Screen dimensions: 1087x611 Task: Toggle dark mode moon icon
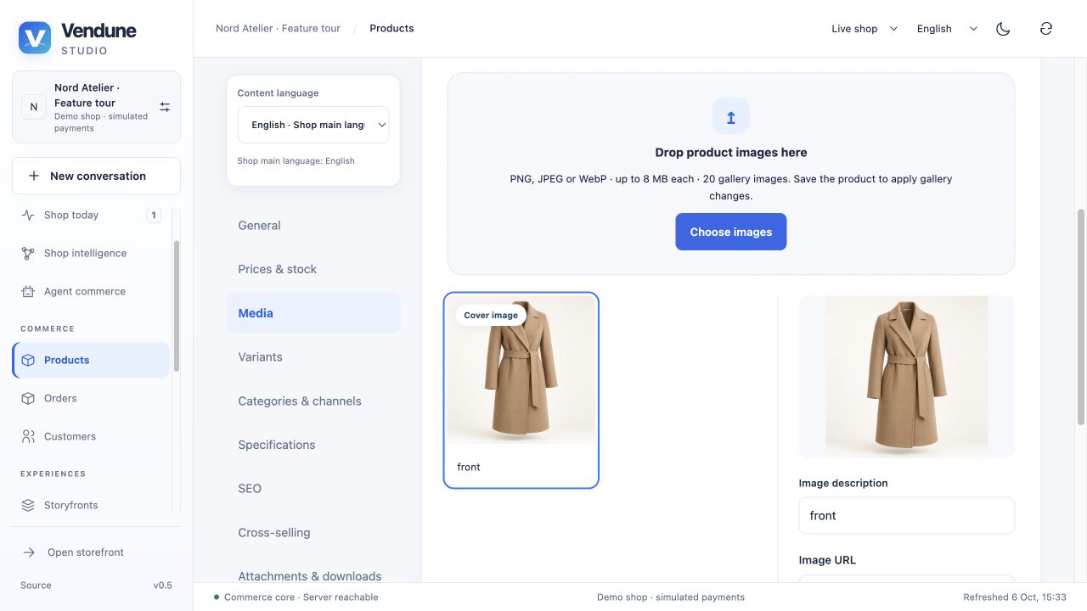tap(1003, 29)
